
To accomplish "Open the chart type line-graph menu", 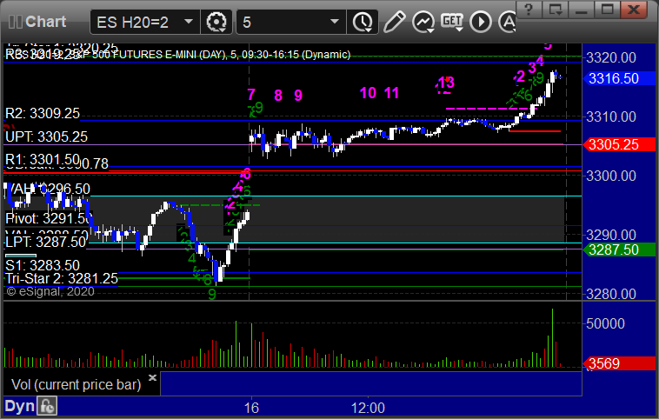I will [x=423, y=22].
